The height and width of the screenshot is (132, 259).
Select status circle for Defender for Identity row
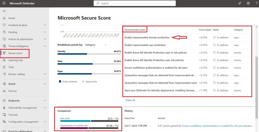click(214, 90)
